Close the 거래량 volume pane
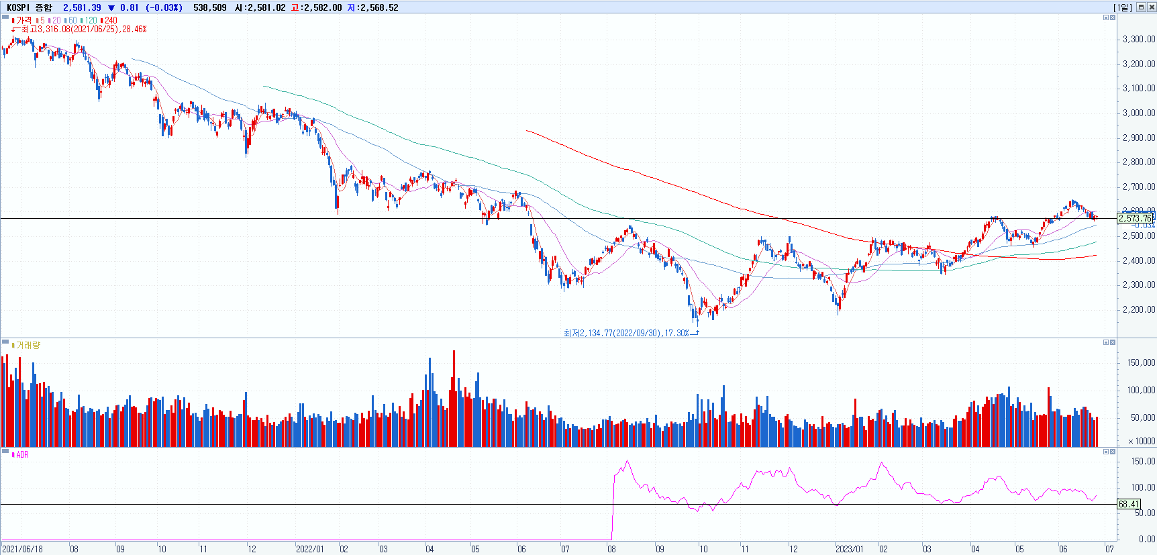1157x555 pixels. point(1113,342)
